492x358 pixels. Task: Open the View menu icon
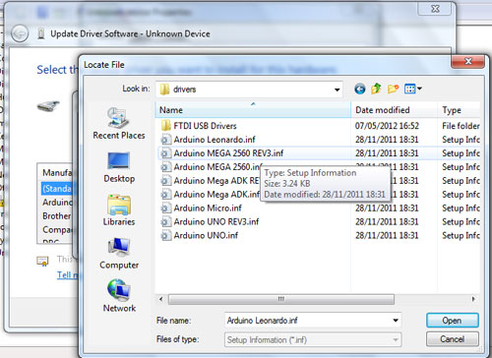413,89
